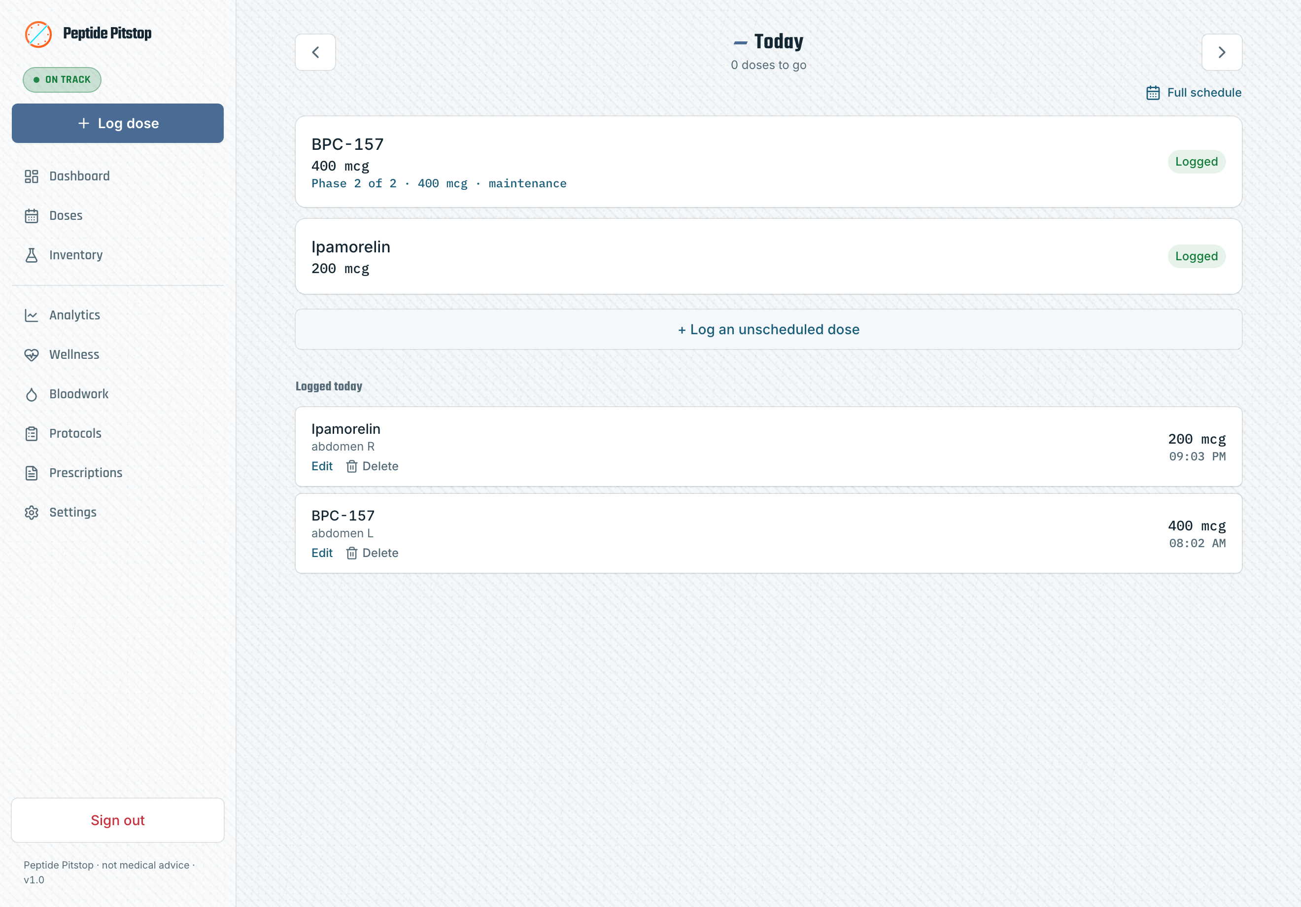Click the '09:03 PM' timestamp
This screenshot has width=1301, height=907.
[1198, 456]
